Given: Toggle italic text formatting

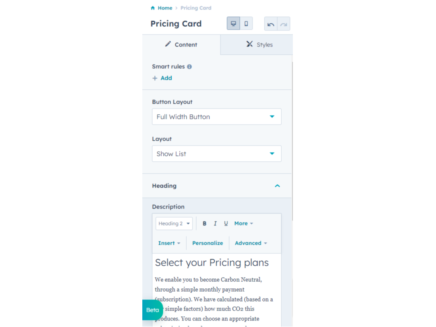Looking at the screenshot, I should point(215,223).
